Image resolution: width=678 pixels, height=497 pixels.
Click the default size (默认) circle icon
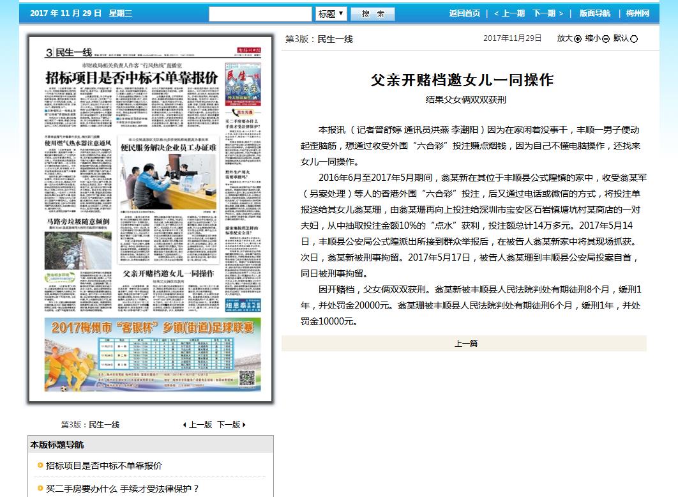634,39
